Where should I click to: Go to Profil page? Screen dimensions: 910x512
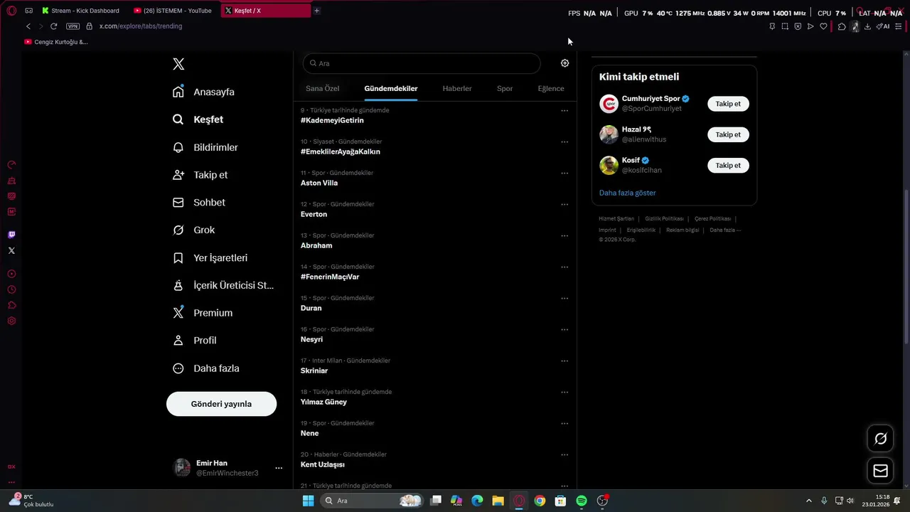[x=196, y=341]
